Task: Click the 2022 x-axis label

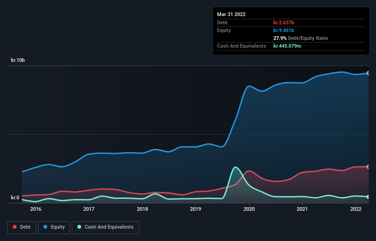Action: point(356,209)
